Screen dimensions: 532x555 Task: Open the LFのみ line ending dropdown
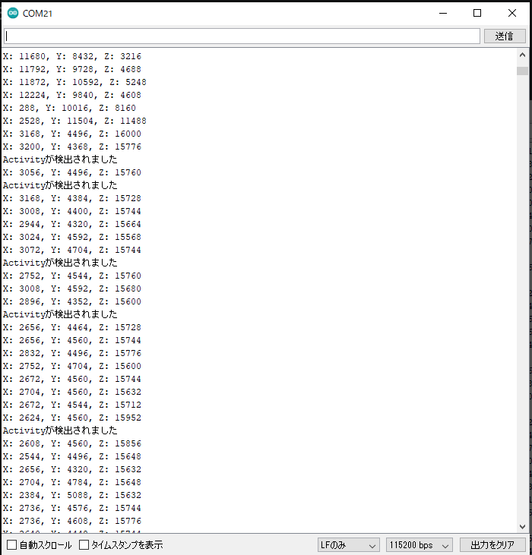tap(348, 545)
